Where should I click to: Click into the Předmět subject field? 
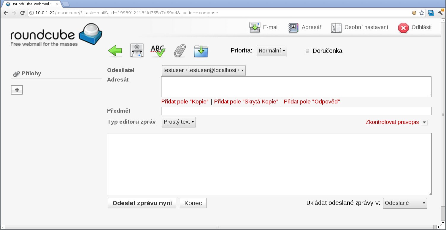tap(296, 111)
